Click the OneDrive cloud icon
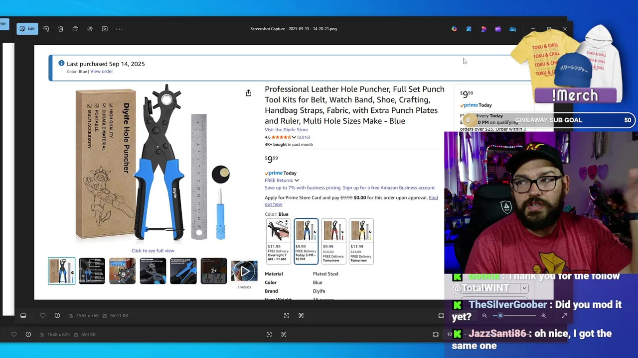This screenshot has width=638, height=358. coord(513,29)
